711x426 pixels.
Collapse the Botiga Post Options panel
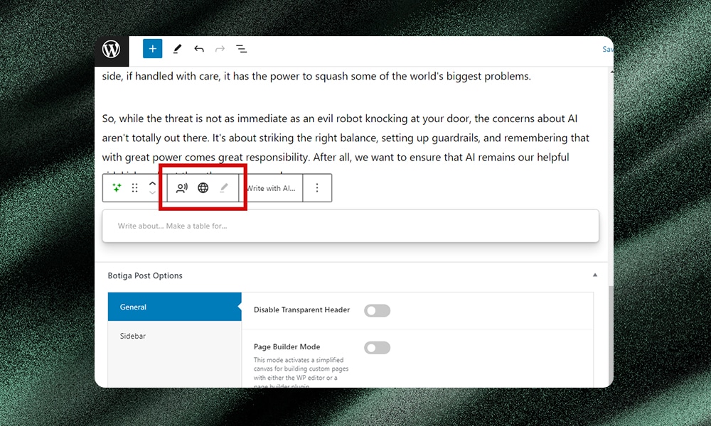(595, 275)
